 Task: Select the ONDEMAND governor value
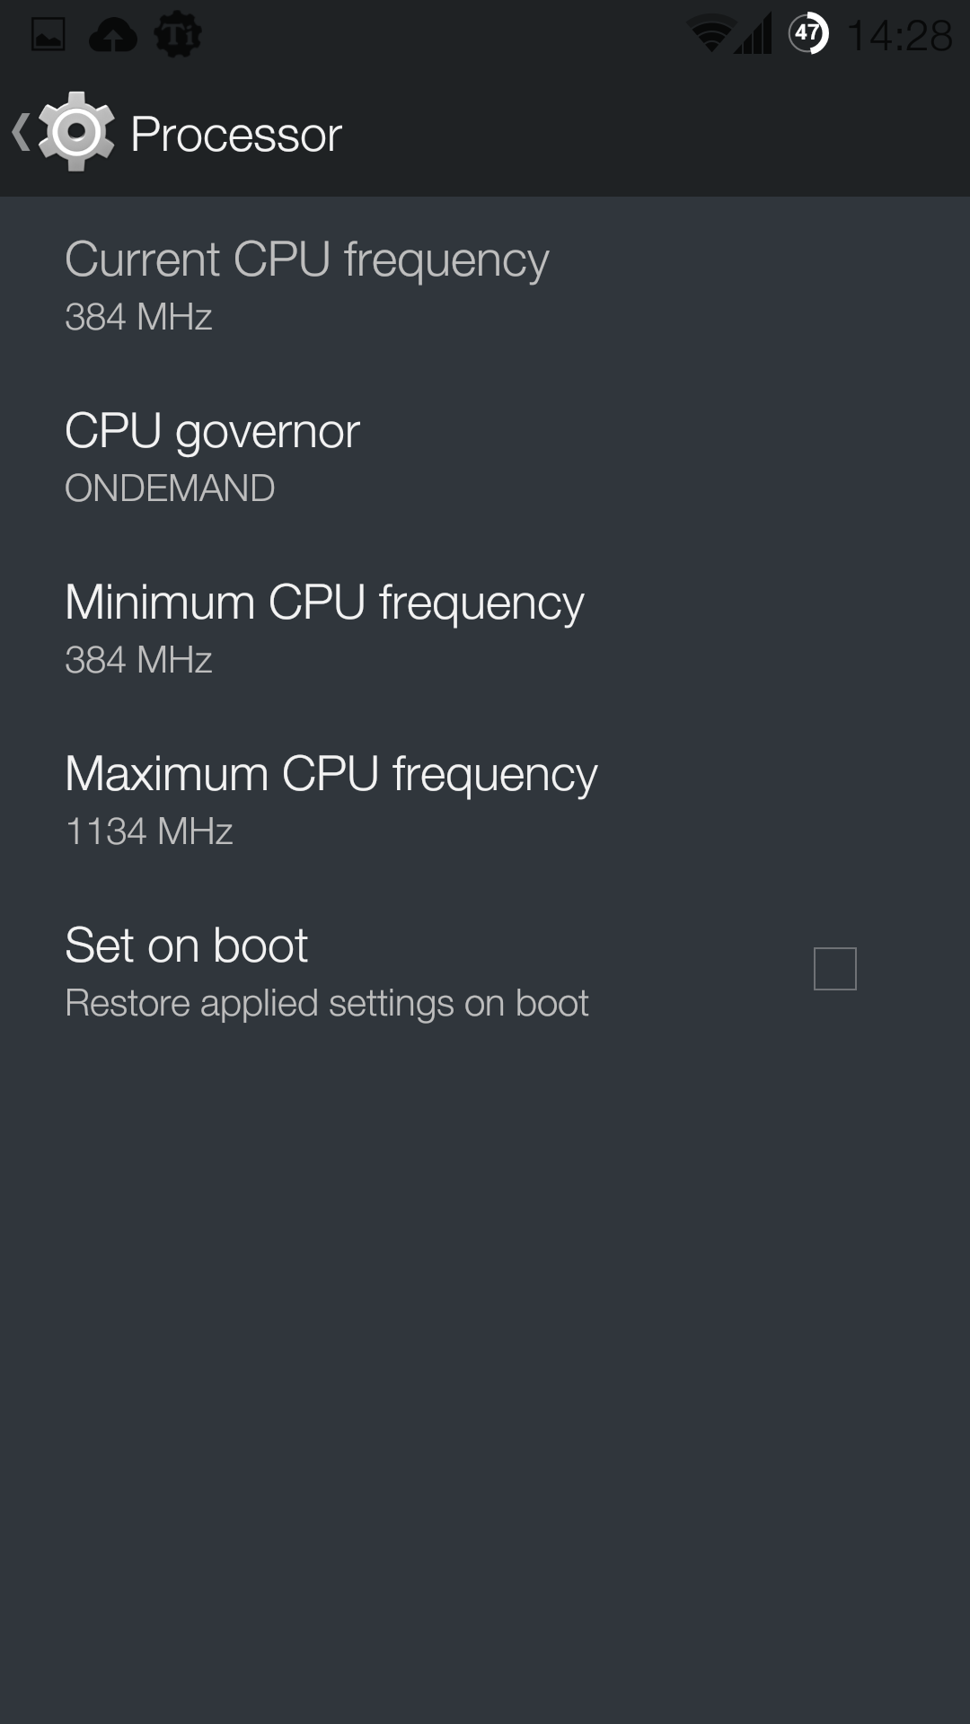pos(170,488)
